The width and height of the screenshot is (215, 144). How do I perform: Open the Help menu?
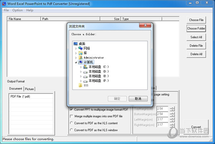[x=30, y=10]
